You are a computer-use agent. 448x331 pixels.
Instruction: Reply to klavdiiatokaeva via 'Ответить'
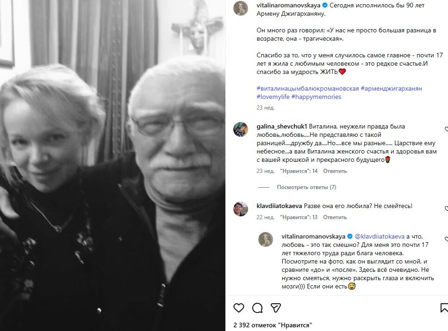(335, 217)
